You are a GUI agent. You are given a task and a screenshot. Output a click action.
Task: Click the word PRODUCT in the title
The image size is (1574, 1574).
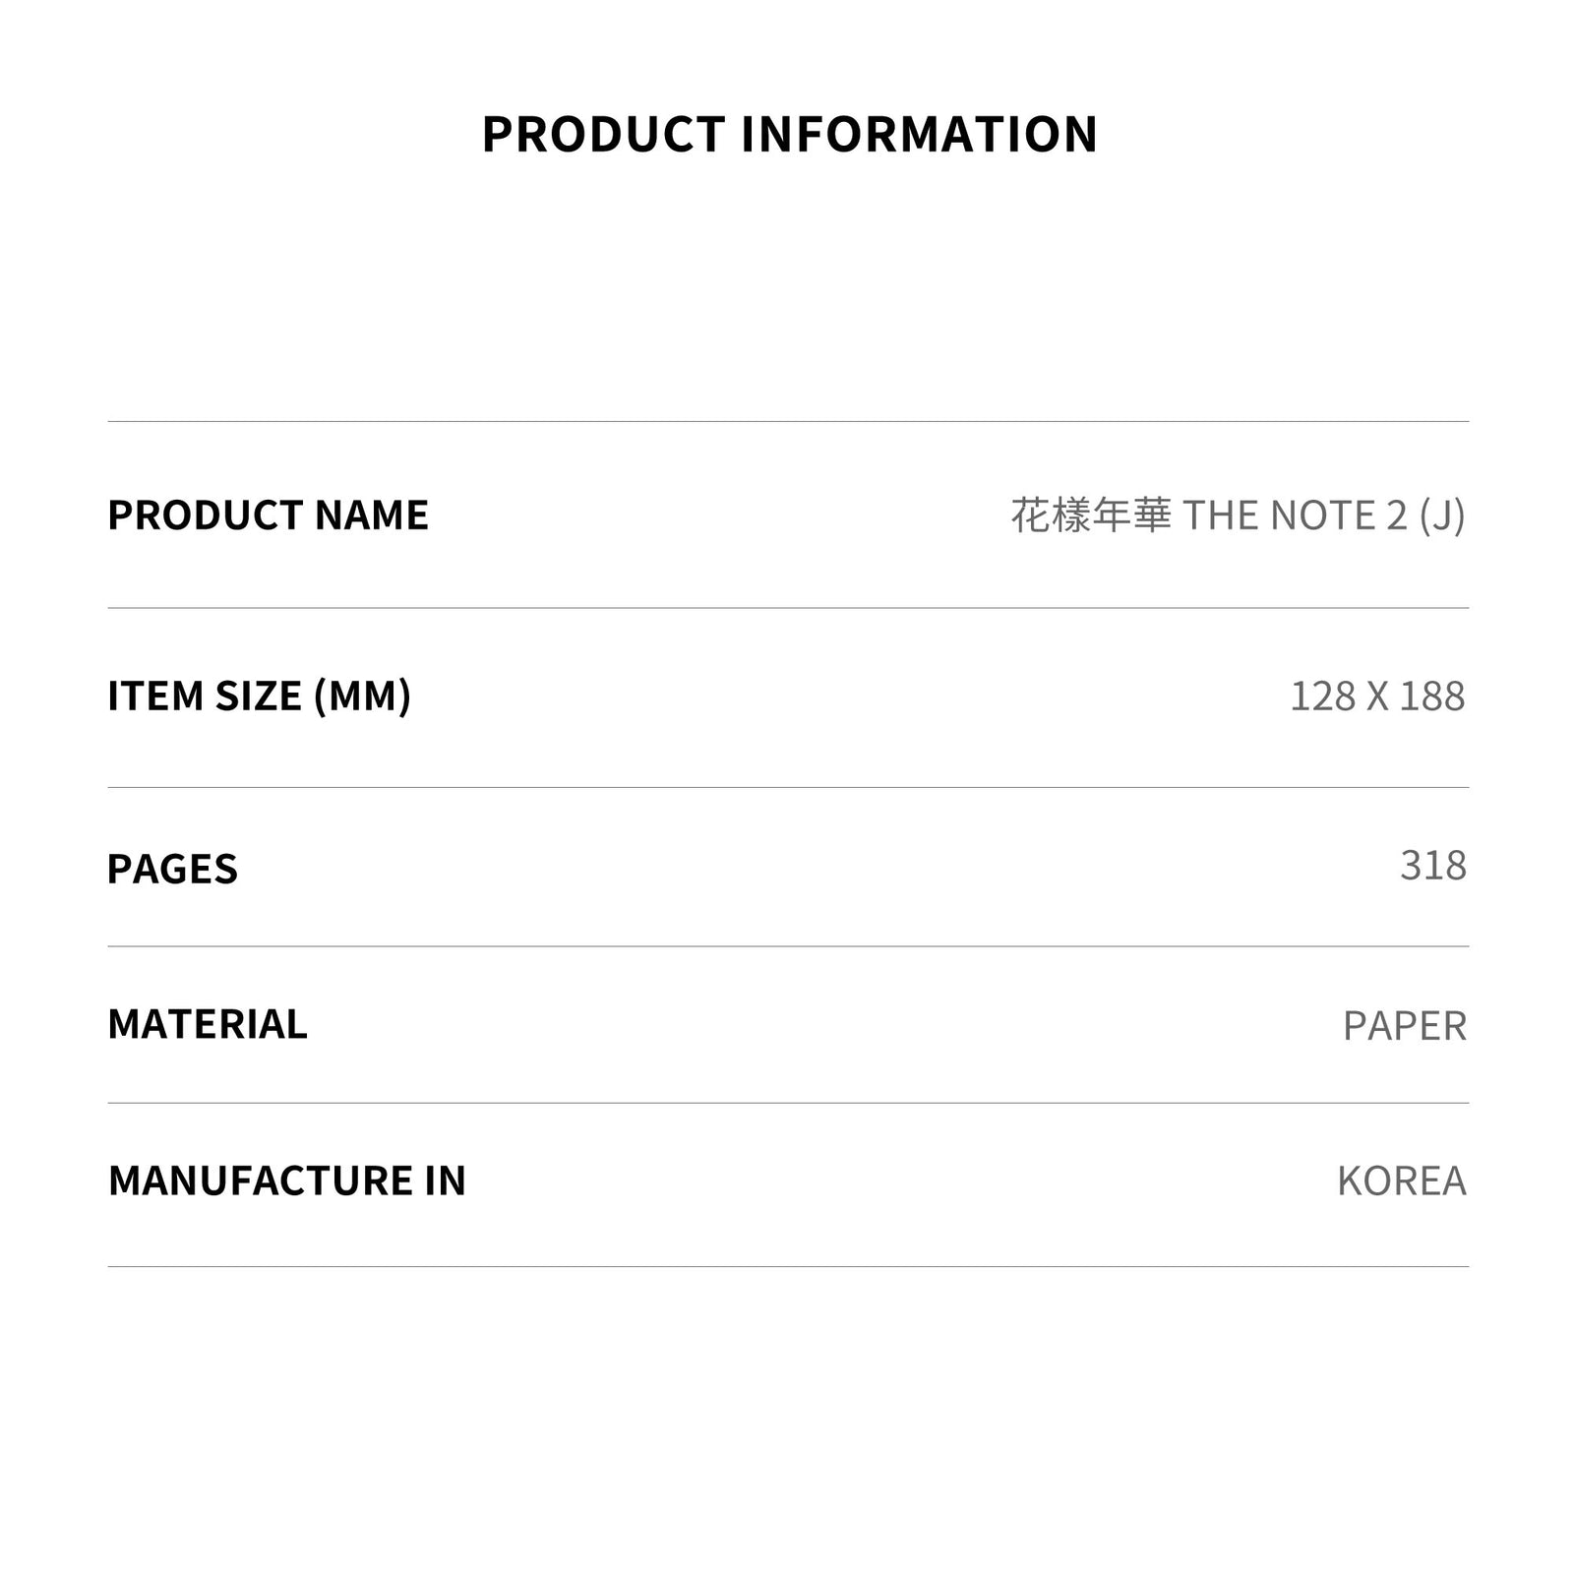(603, 135)
